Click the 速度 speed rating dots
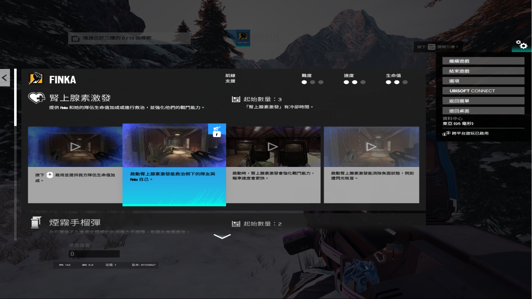The height and width of the screenshot is (299, 532). click(355, 82)
